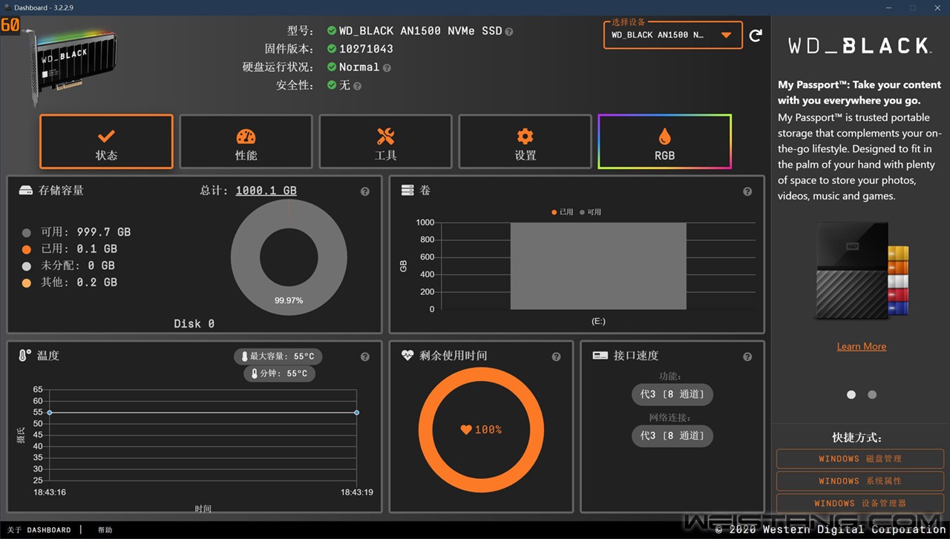Click the 接口速度 panel help icon
The width and height of the screenshot is (950, 539).
(747, 357)
